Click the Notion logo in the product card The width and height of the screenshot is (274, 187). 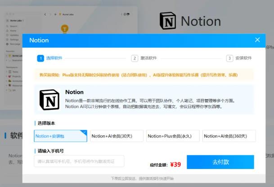pyautogui.click(x=49, y=100)
